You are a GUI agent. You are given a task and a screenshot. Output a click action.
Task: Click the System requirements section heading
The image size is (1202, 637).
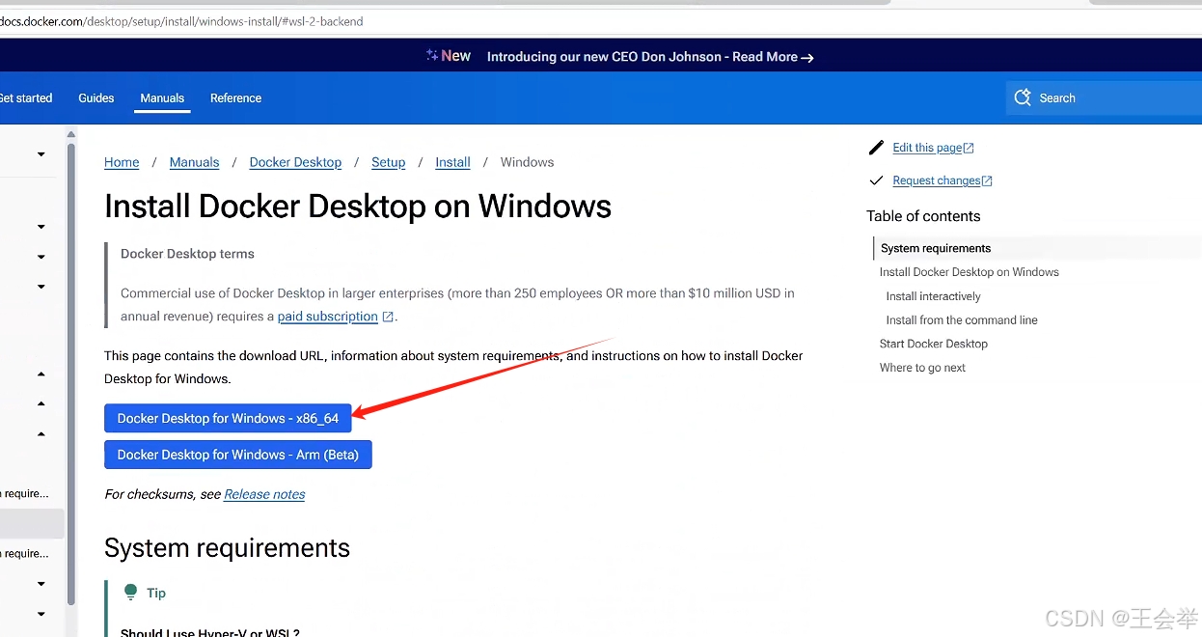pyautogui.click(x=227, y=548)
